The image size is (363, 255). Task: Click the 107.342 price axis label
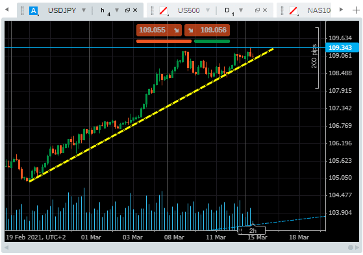coord(340,108)
